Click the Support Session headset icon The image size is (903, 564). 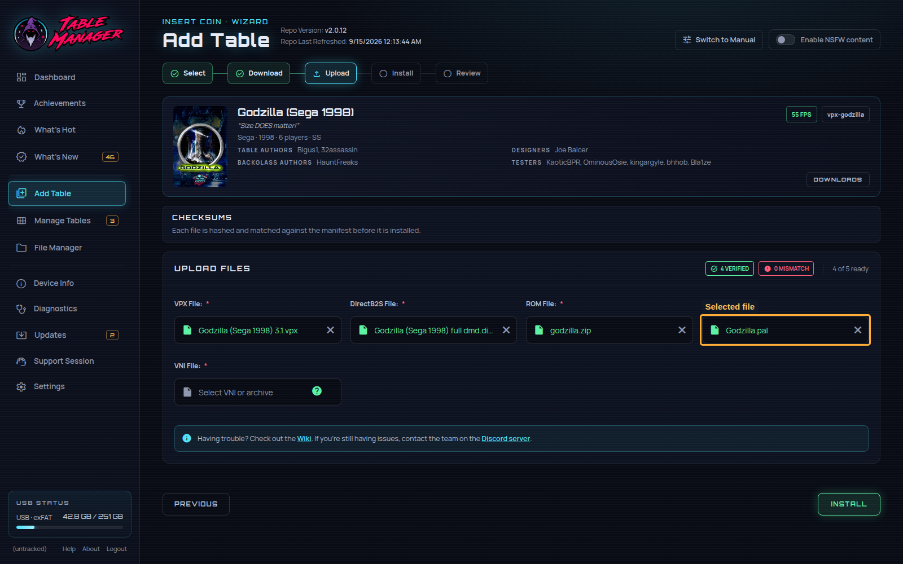[x=21, y=362]
